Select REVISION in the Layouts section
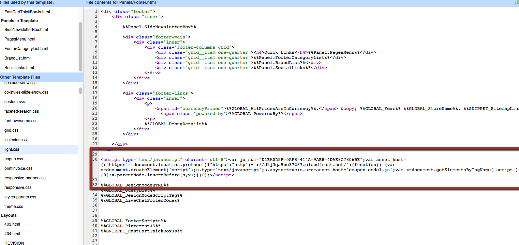 [14, 243]
